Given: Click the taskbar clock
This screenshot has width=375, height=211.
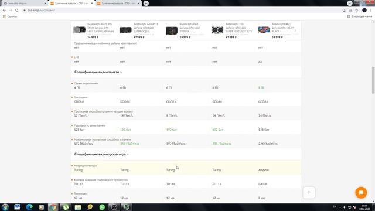Looking at the screenshot, I should click(x=364, y=207).
